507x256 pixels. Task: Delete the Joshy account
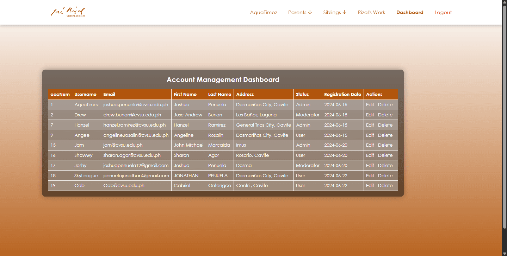coord(385,165)
